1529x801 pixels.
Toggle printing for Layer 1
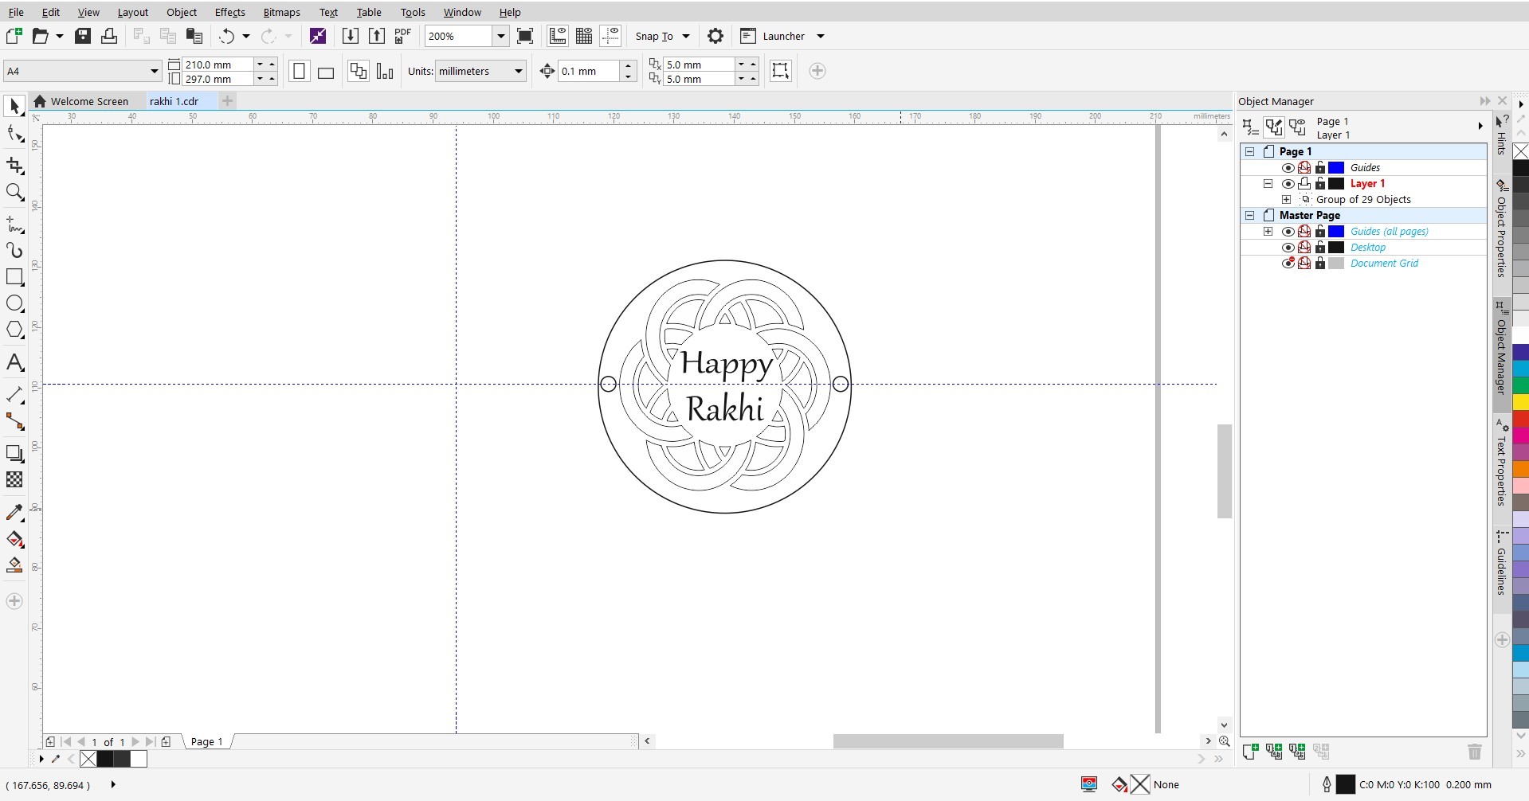(1304, 183)
